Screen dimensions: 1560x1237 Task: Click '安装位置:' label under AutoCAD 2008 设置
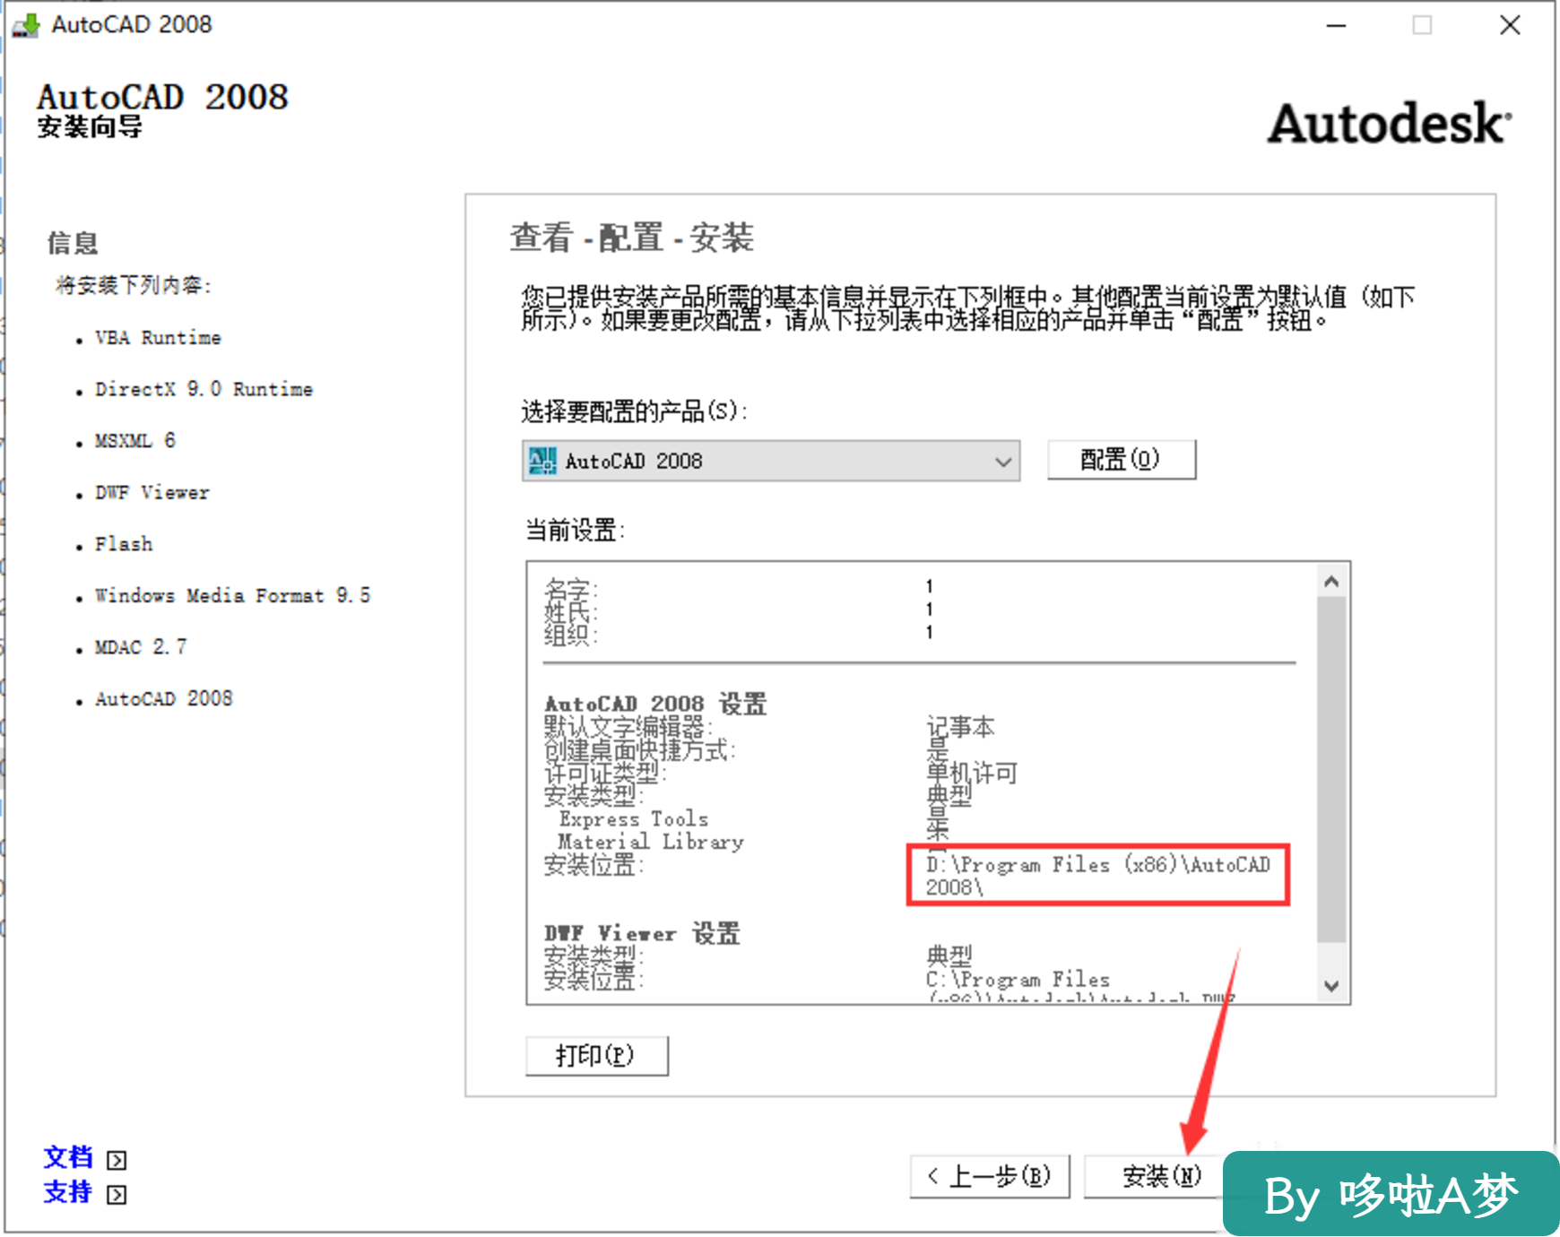(594, 865)
